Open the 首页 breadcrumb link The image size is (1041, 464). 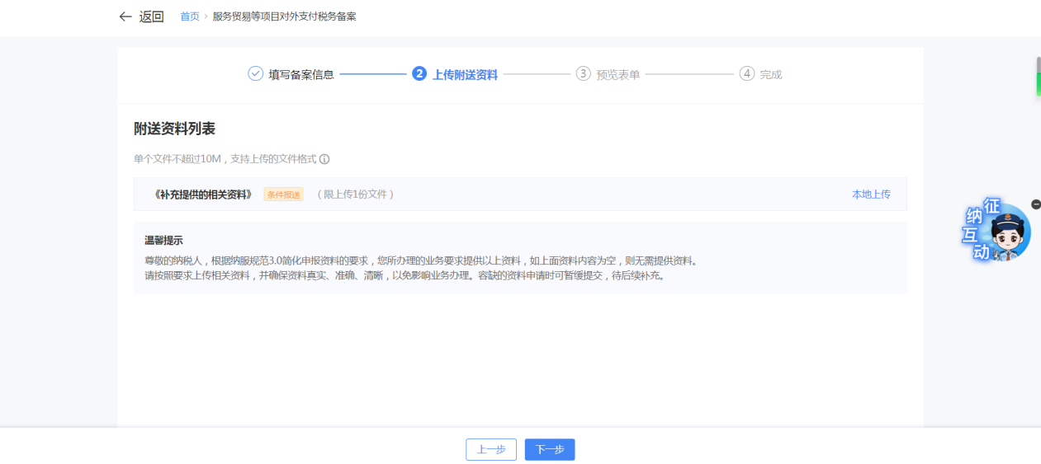pos(190,16)
